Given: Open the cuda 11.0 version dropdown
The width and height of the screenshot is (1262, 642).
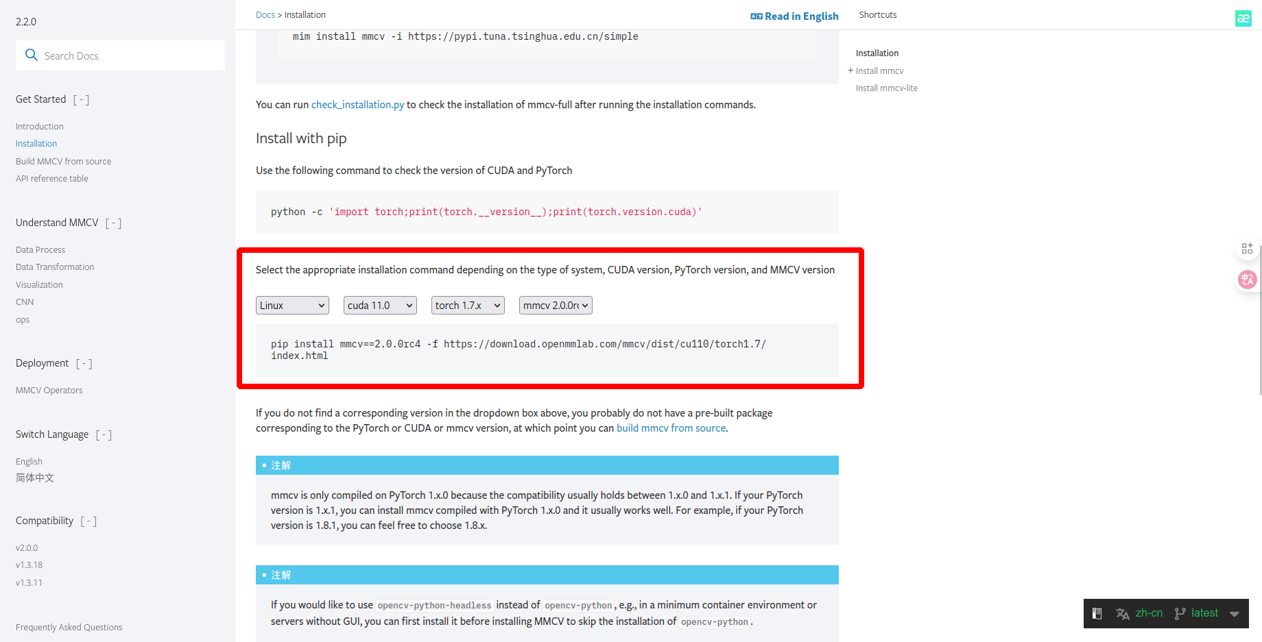Looking at the screenshot, I should pyautogui.click(x=380, y=306).
